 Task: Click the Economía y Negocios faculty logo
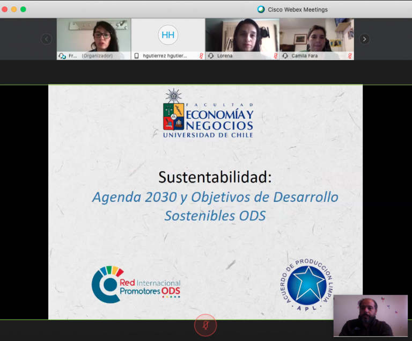[x=208, y=113]
